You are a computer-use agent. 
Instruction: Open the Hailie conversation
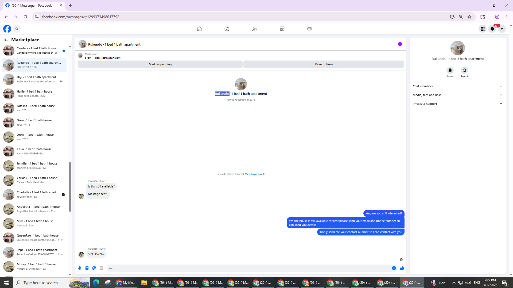pos(34,94)
